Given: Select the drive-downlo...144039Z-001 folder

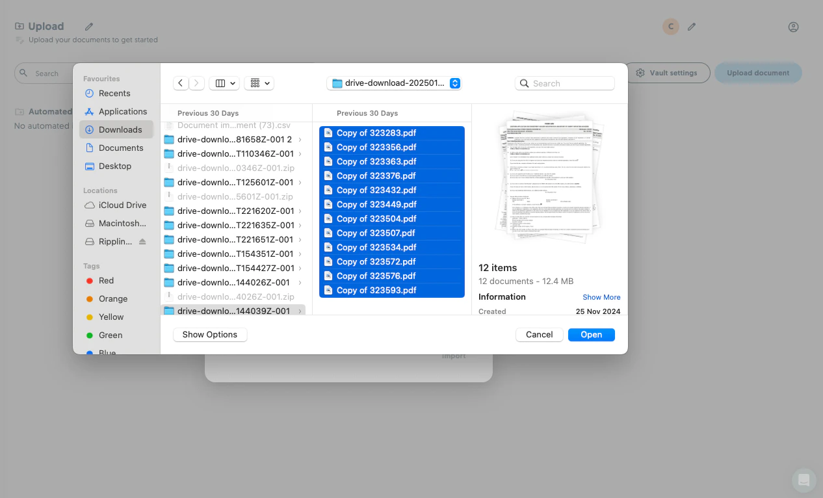Looking at the screenshot, I should pyautogui.click(x=233, y=311).
